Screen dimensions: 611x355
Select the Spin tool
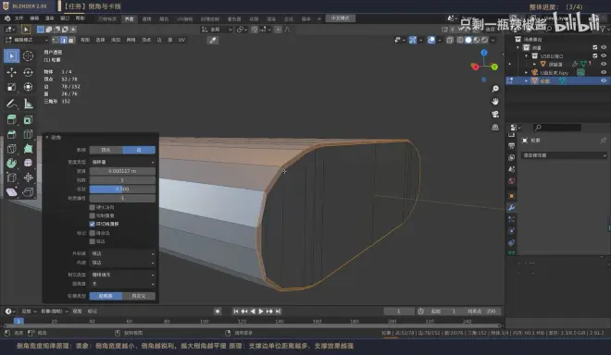click(12, 163)
